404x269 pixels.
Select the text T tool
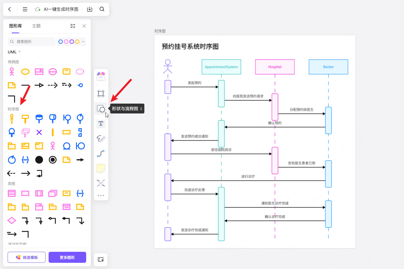coord(101,124)
